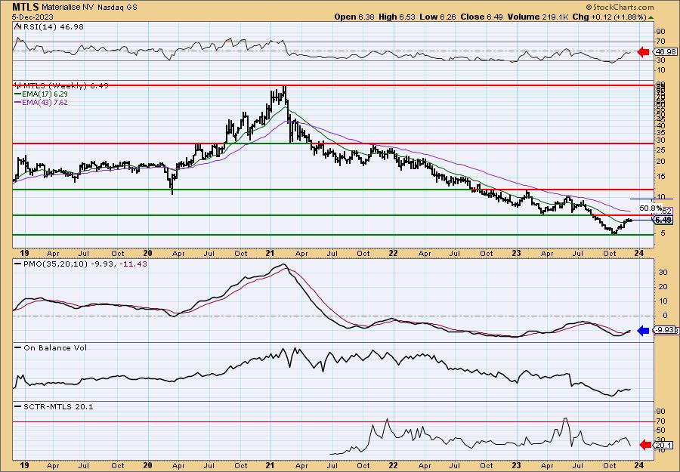Screen dimensions: 680x472
Task: Click the black line marker before On Balance Vol
Action: click(18, 347)
